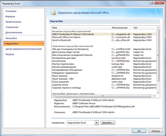This screenshot has height=136, width=166.
Task: Select the Пакет анализа analys32.xll row
Action: [x=104, y=76]
